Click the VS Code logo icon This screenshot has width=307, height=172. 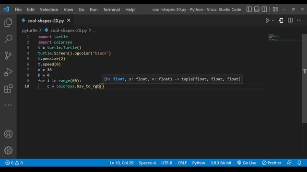pos(6,9)
